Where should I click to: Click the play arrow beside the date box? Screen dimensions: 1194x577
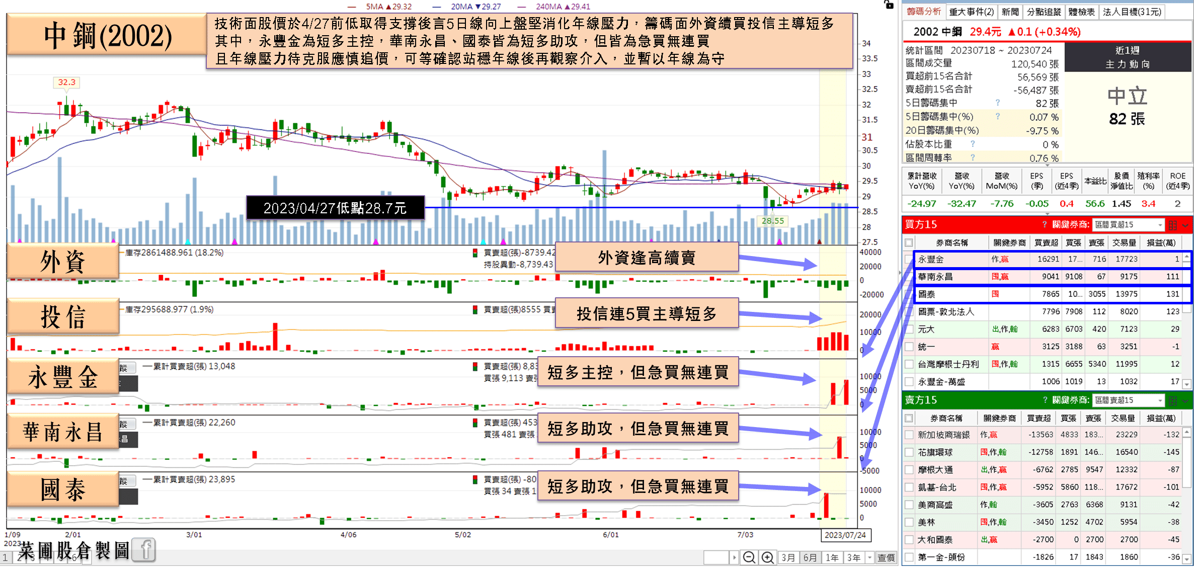coord(734,557)
